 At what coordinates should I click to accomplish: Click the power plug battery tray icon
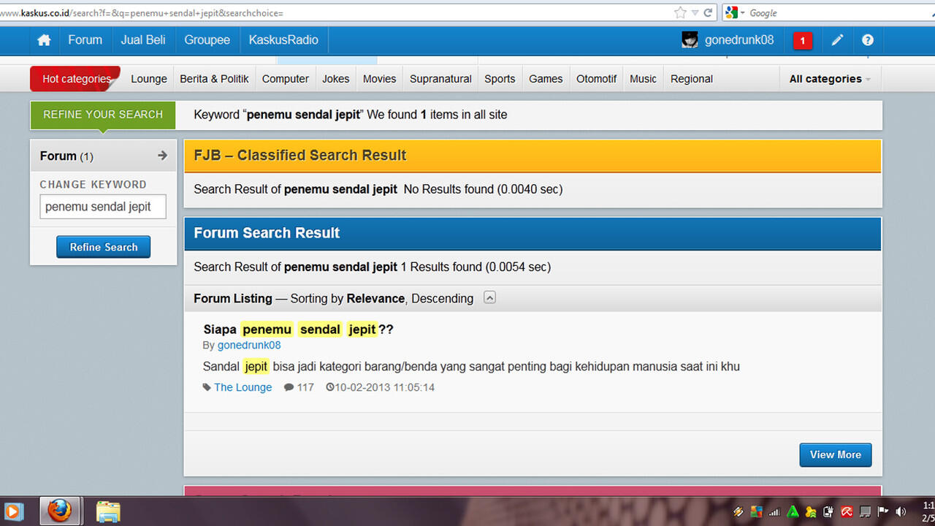[x=828, y=512]
